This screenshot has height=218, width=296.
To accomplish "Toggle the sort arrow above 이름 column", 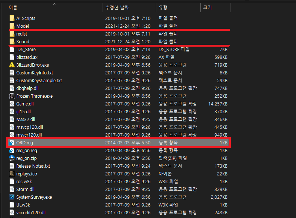I will [x=54, y=4].
